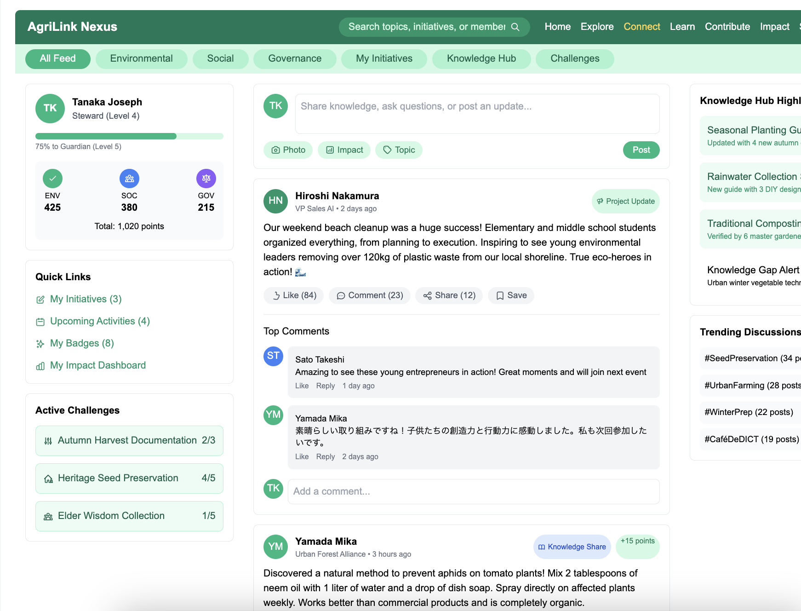Save Hiroshi Nakamura's post

(511, 295)
